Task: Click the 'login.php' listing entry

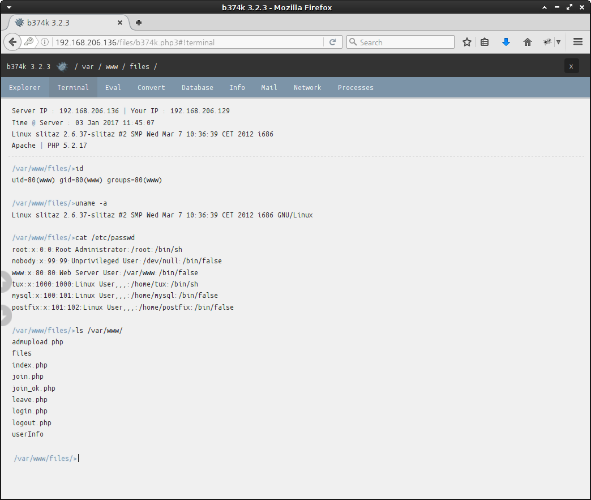Action: (x=29, y=411)
